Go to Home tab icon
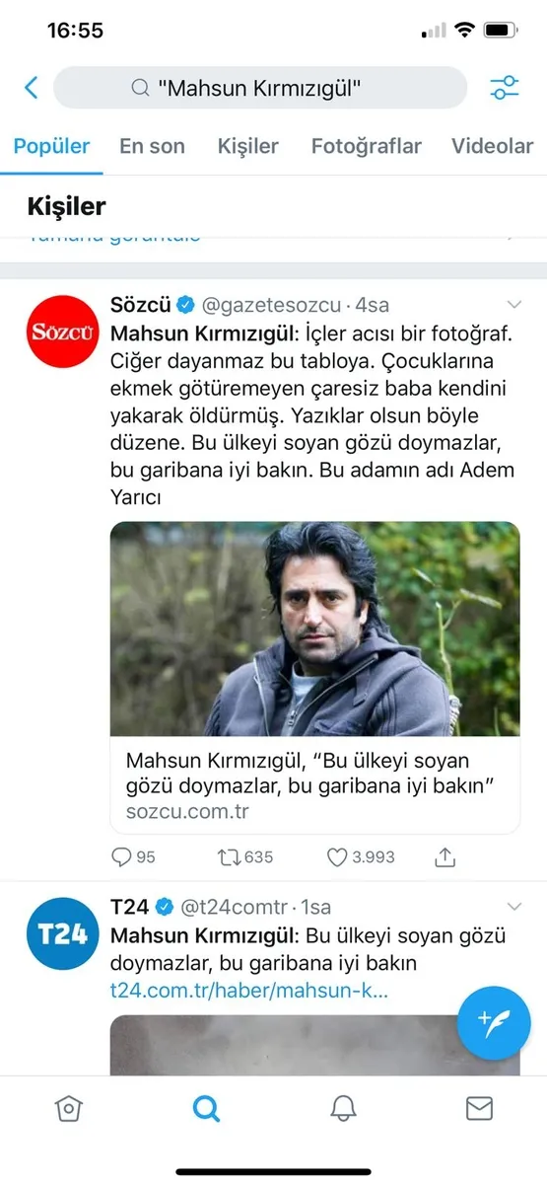This screenshot has width=547, height=1186. pyautogui.click(x=68, y=1108)
